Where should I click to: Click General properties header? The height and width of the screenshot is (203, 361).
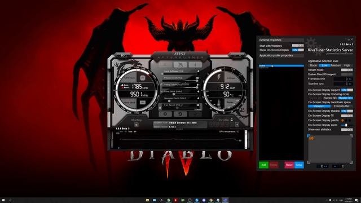[x=281, y=40]
